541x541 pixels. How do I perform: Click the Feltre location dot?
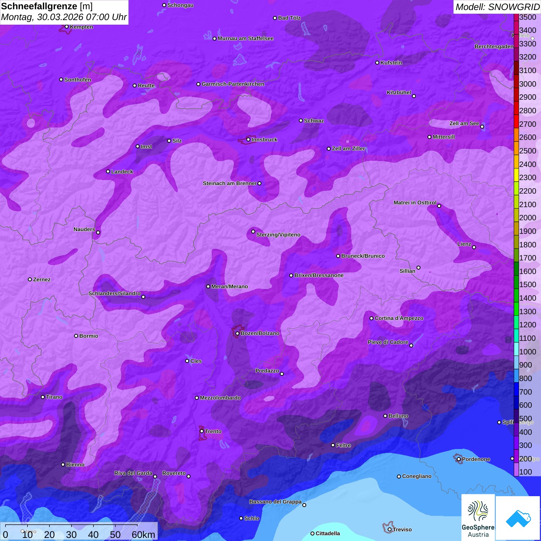[x=333, y=445]
